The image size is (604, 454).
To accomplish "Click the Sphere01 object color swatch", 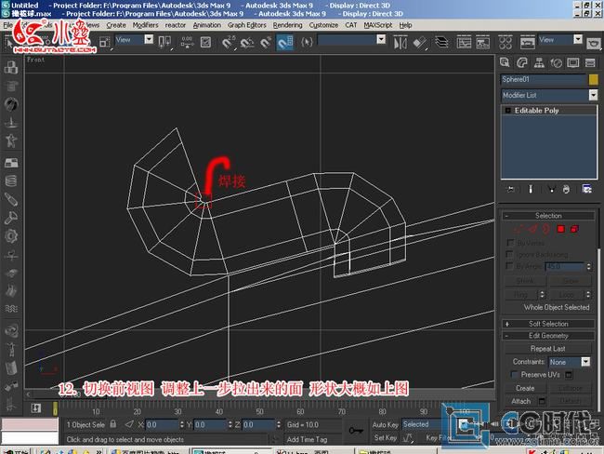I will (x=593, y=79).
